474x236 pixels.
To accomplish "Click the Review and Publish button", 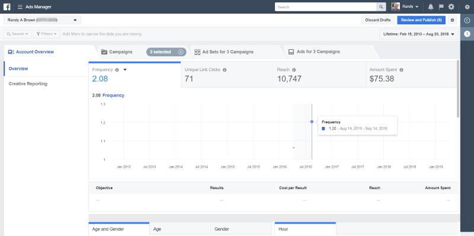I will (x=421, y=20).
